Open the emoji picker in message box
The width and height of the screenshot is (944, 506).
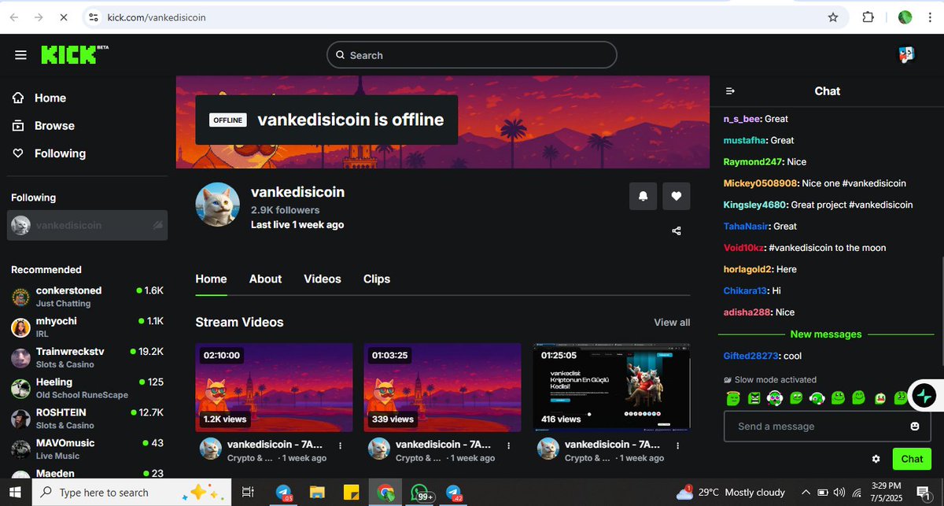coord(915,427)
